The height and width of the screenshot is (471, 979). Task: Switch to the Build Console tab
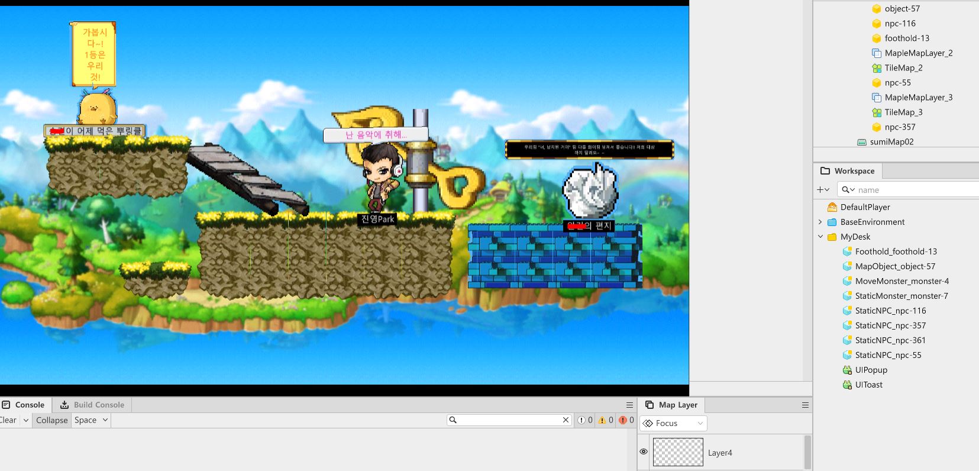tap(92, 405)
